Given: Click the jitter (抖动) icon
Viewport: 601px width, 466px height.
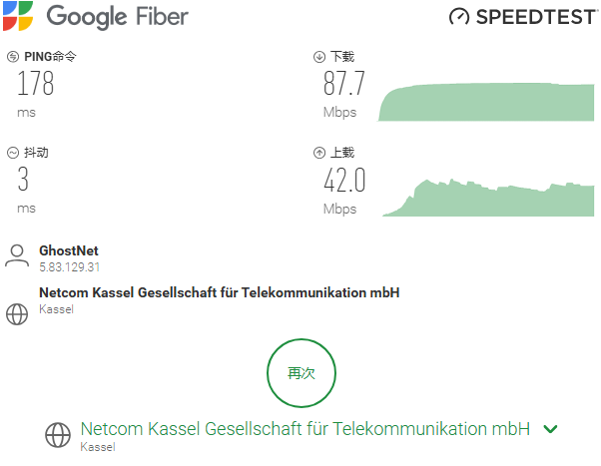Looking at the screenshot, I should pyautogui.click(x=13, y=153).
